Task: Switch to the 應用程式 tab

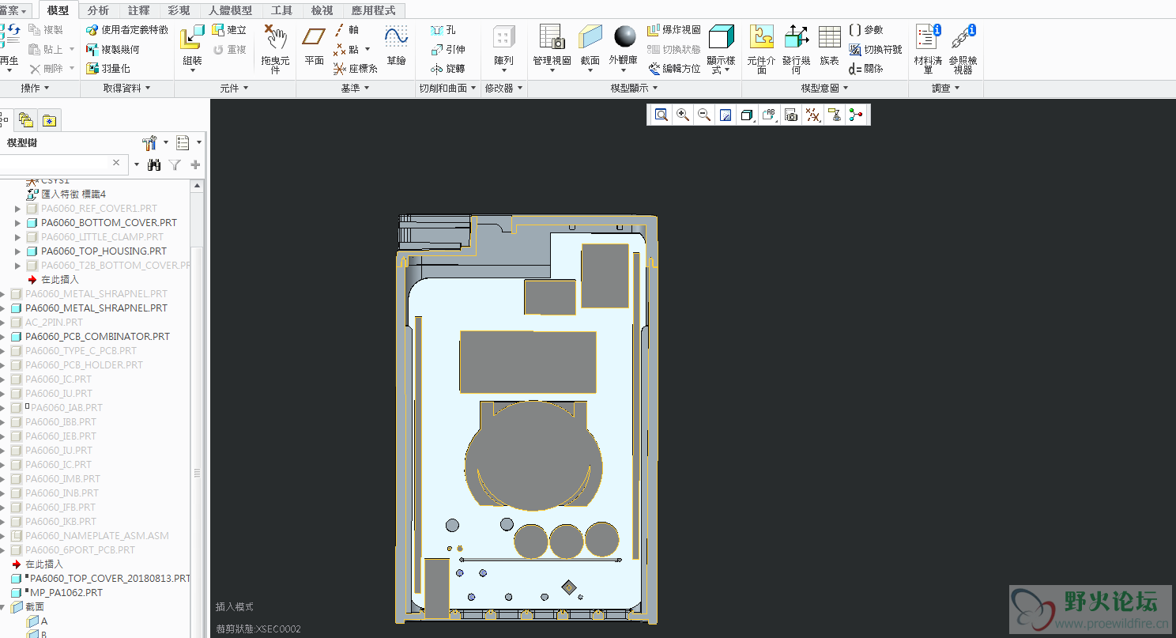Action: coord(374,10)
